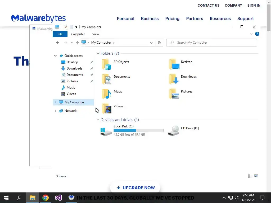Viewport: 271px width, 203px height.
Task: Open Recent locations dropdown arrow
Action: 72,43
